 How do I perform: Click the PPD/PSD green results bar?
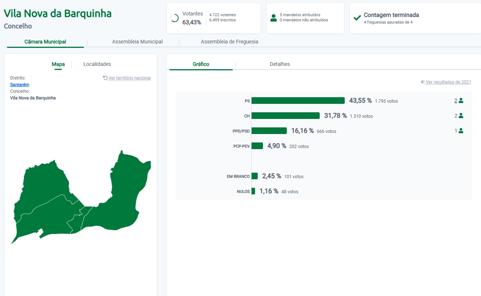click(x=269, y=131)
